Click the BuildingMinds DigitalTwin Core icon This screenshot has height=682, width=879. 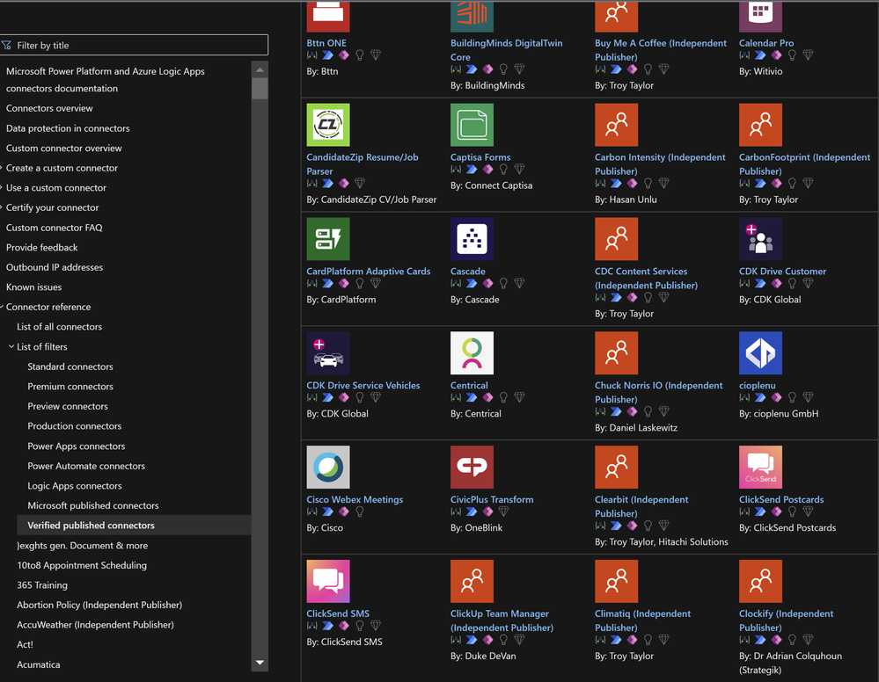(x=472, y=16)
